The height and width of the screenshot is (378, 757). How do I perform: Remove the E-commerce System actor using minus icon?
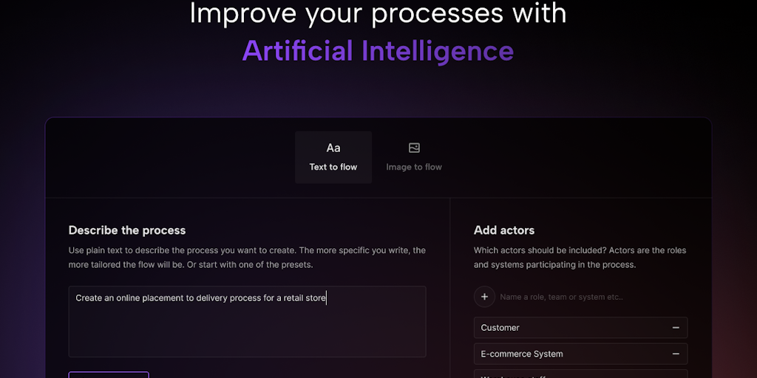[676, 354]
